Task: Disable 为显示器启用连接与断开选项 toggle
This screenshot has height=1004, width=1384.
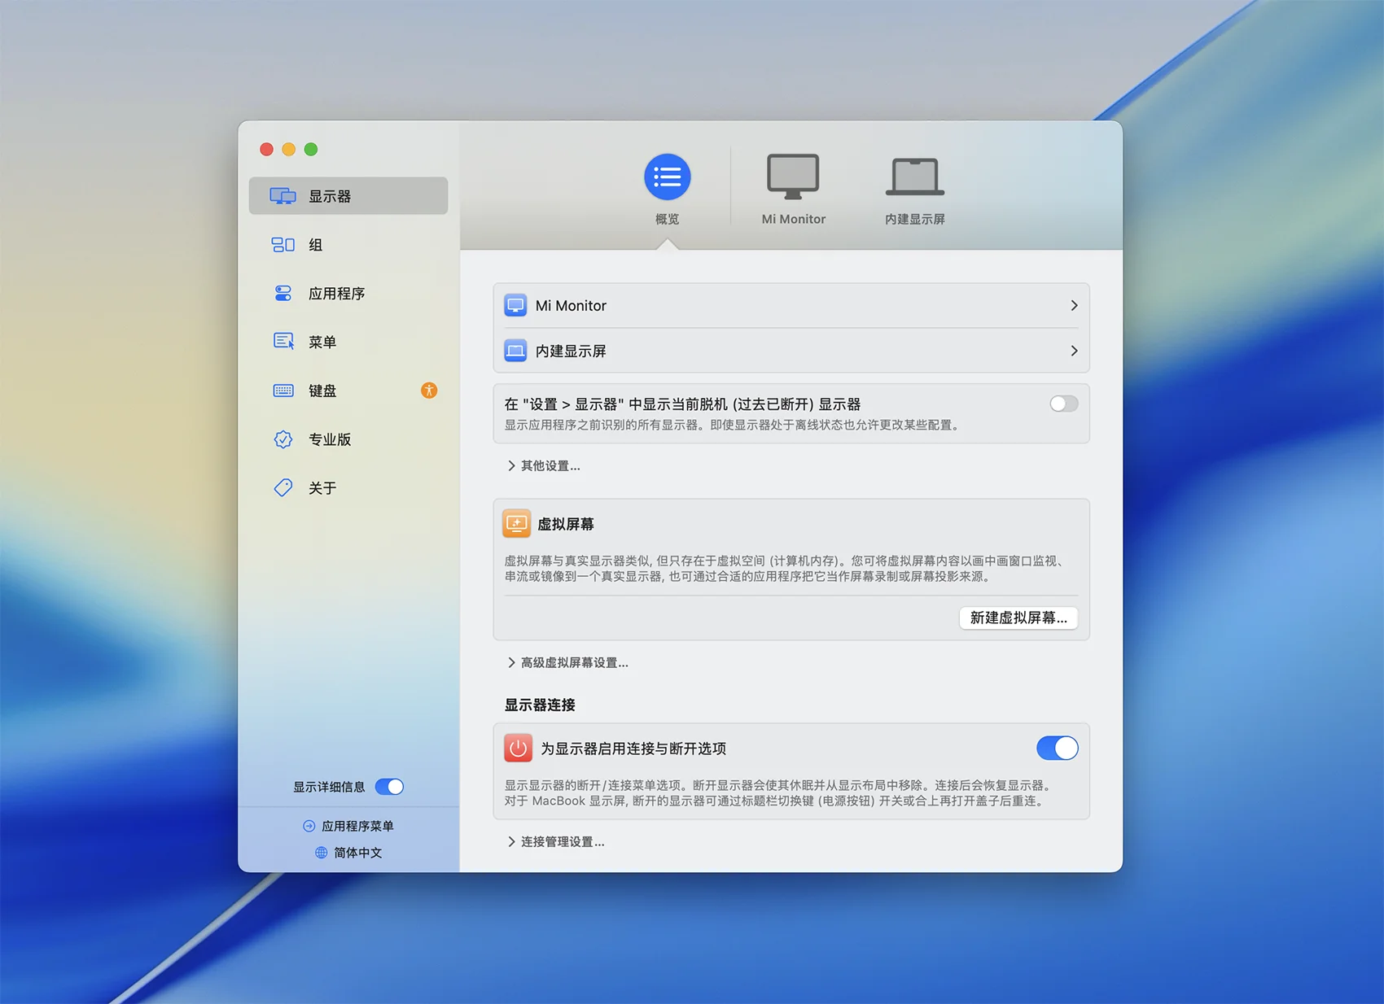Action: coord(1057,749)
